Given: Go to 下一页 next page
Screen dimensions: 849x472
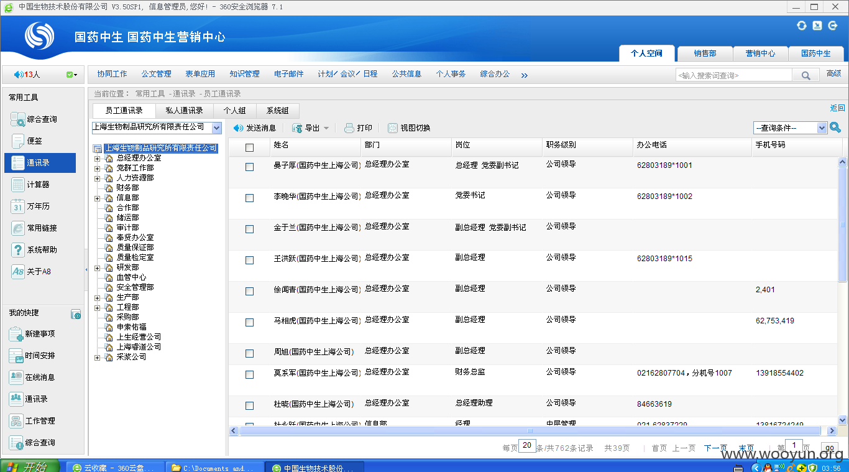Looking at the screenshot, I should [715, 448].
